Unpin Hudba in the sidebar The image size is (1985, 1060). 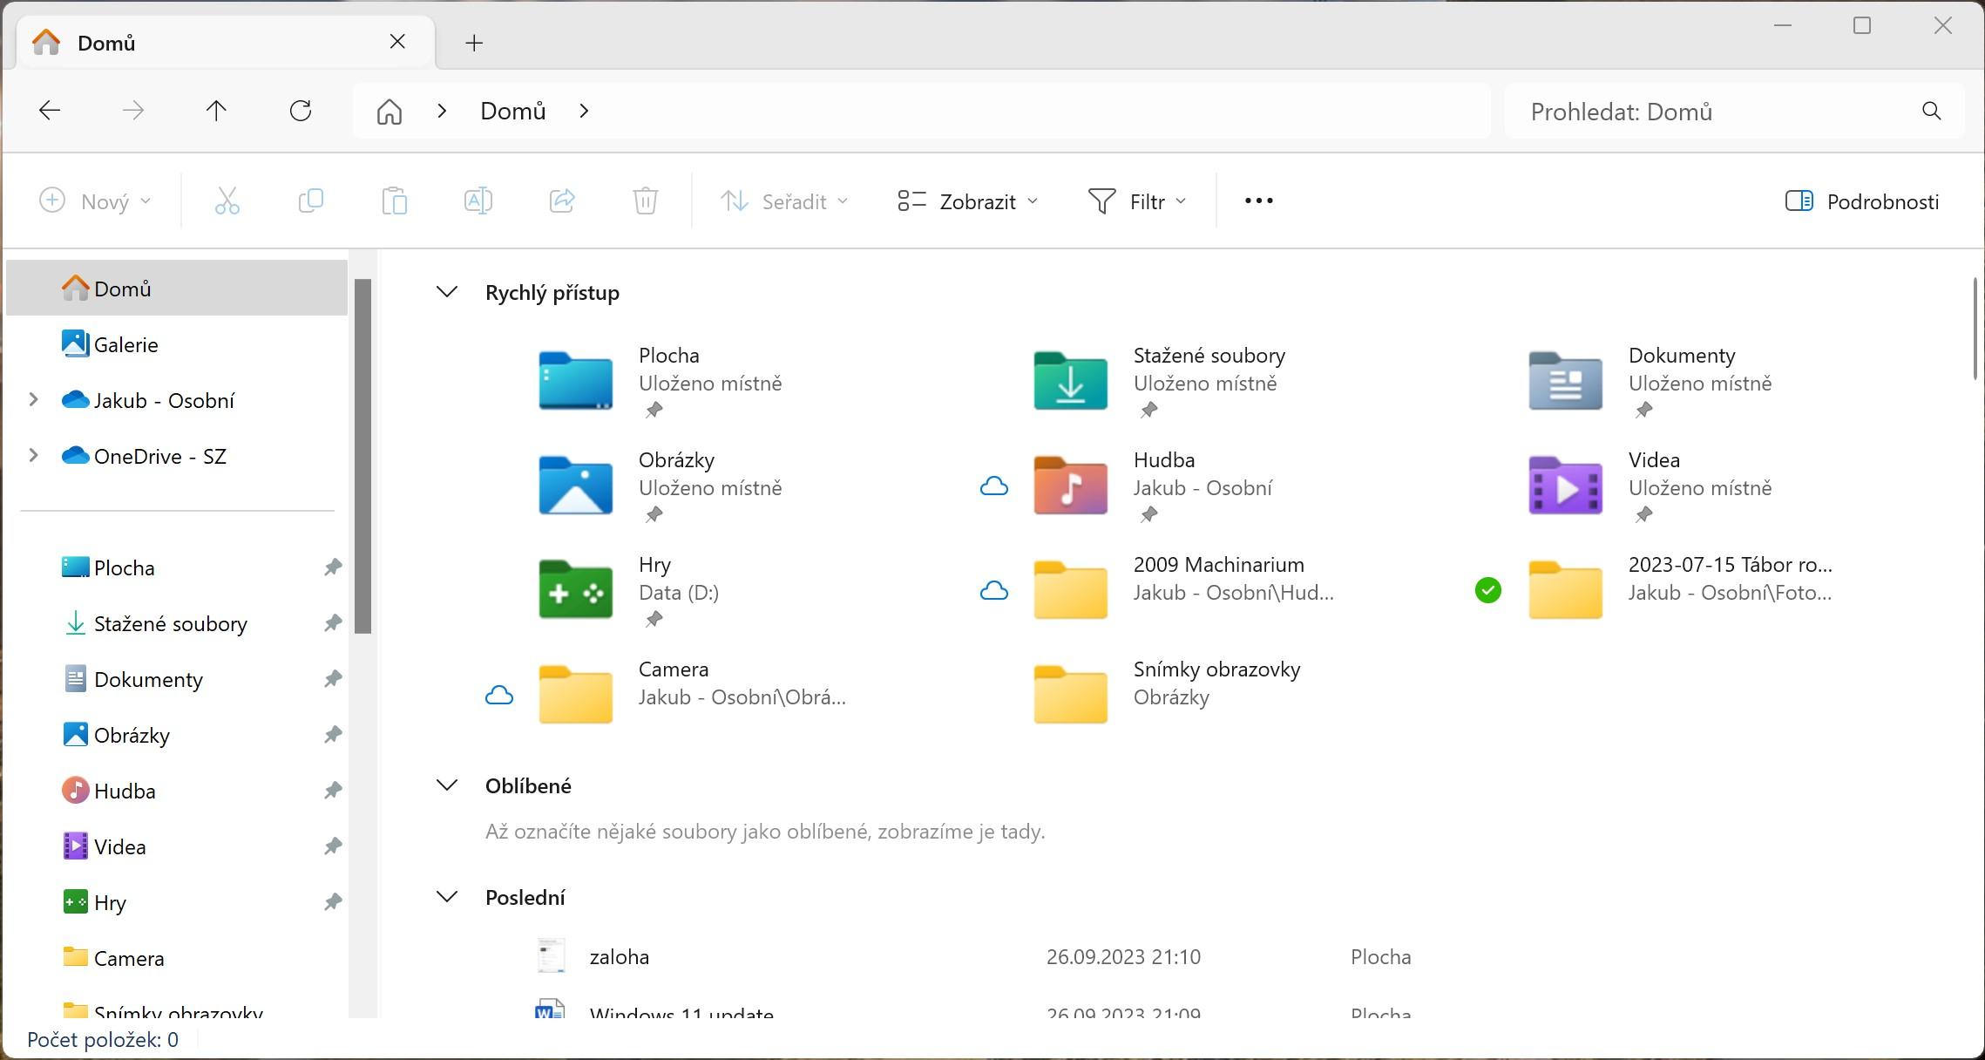(333, 791)
